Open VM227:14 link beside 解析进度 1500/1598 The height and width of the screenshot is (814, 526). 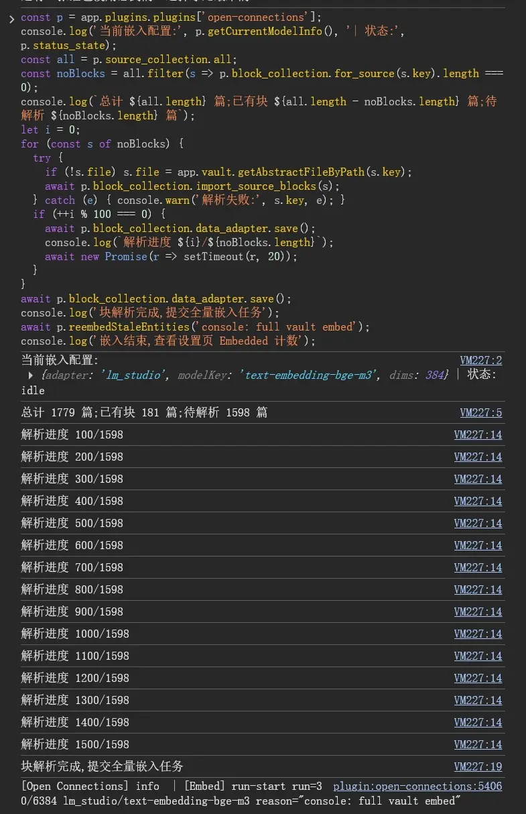click(x=478, y=744)
